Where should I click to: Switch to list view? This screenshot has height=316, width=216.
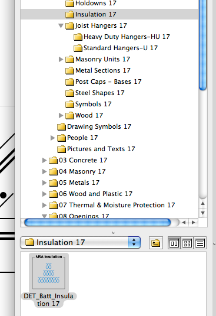200,243
